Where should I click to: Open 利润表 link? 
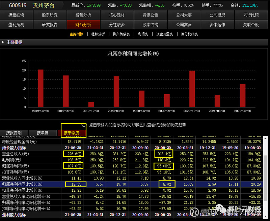pyautogui.click(x=143, y=34)
